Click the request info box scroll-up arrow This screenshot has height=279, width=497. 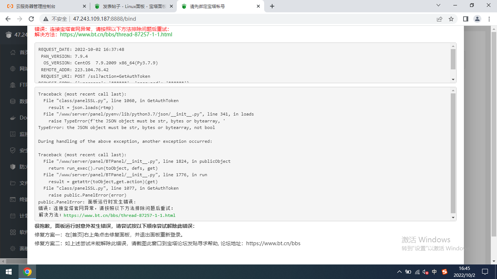453,46
